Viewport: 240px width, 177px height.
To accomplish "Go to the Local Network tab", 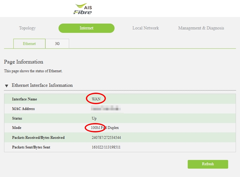I will point(145,28).
